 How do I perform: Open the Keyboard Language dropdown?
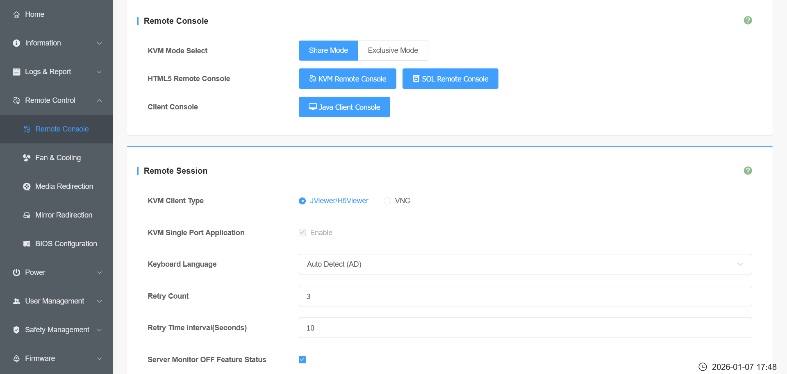point(525,264)
